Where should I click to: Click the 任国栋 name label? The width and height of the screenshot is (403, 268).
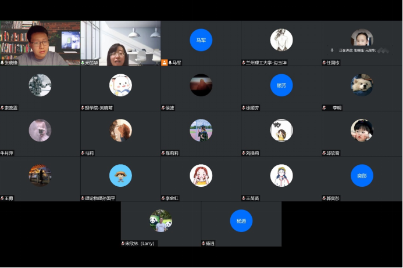pyautogui.click(x=334, y=63)
